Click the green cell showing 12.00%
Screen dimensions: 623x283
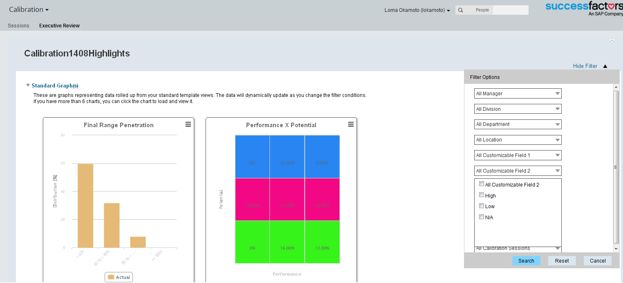tap(322, 242)
